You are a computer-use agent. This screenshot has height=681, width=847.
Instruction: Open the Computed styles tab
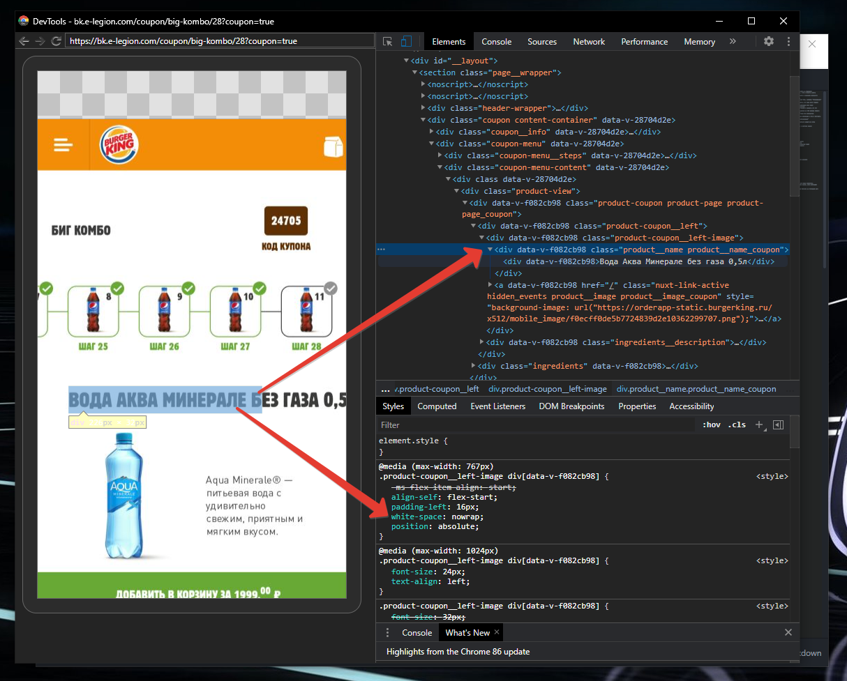tap(437, 406)
